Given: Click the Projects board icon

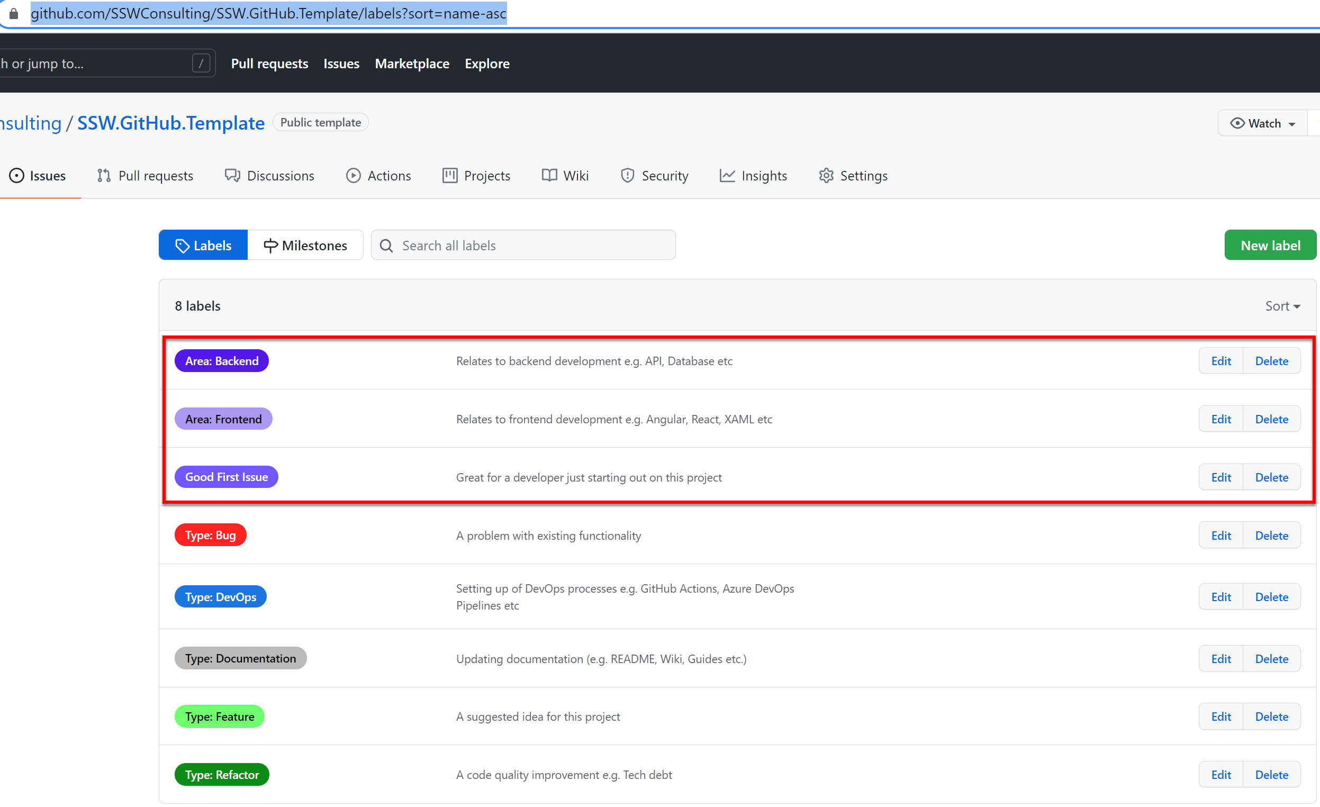Looking at the screenshot, I should point(449,176).
